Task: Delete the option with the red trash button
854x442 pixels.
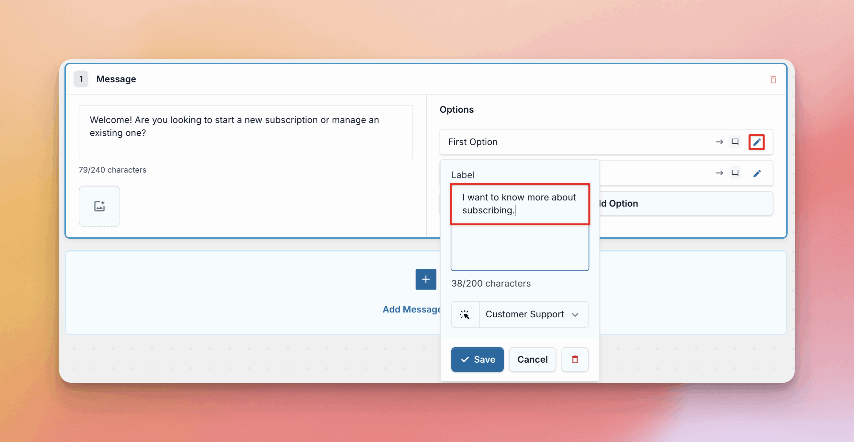Action: pyautogui.click(x=575, y=359)
